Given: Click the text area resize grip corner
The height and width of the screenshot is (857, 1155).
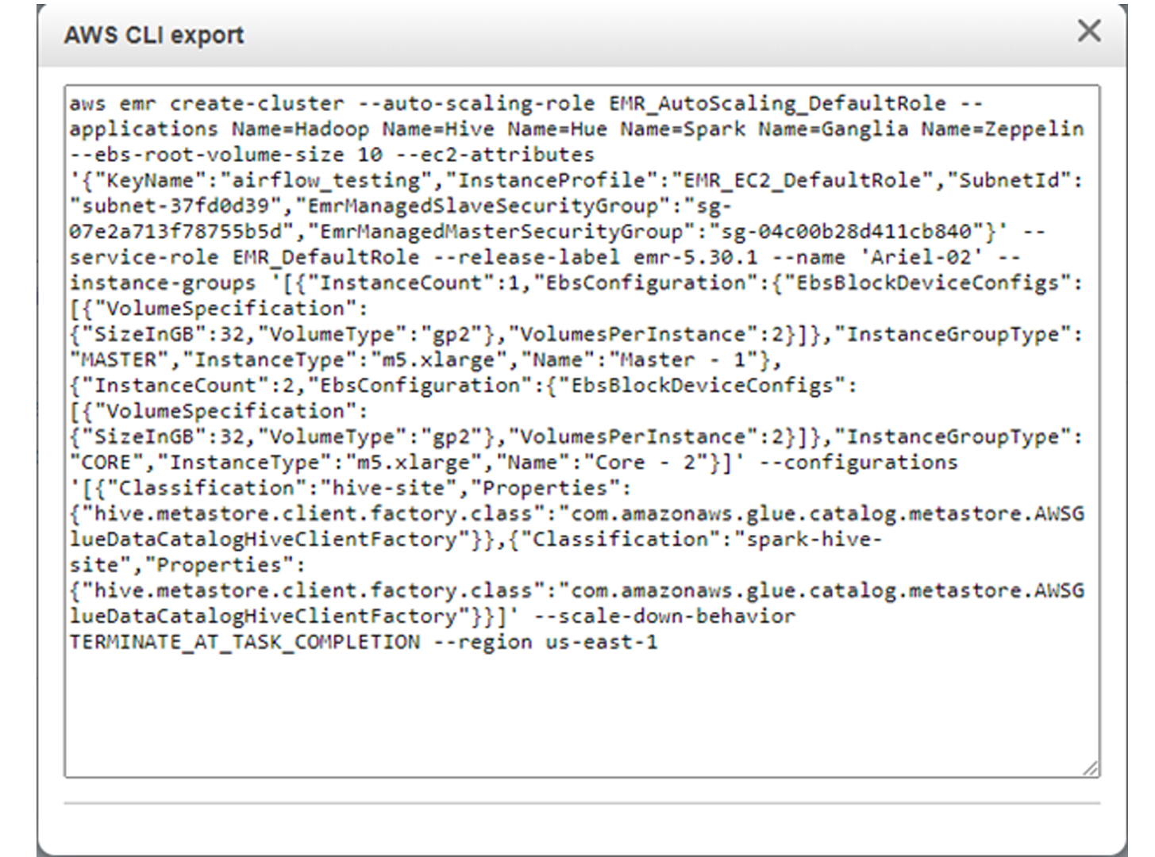Looking at the screenshot, I should tap(1091, 767).
